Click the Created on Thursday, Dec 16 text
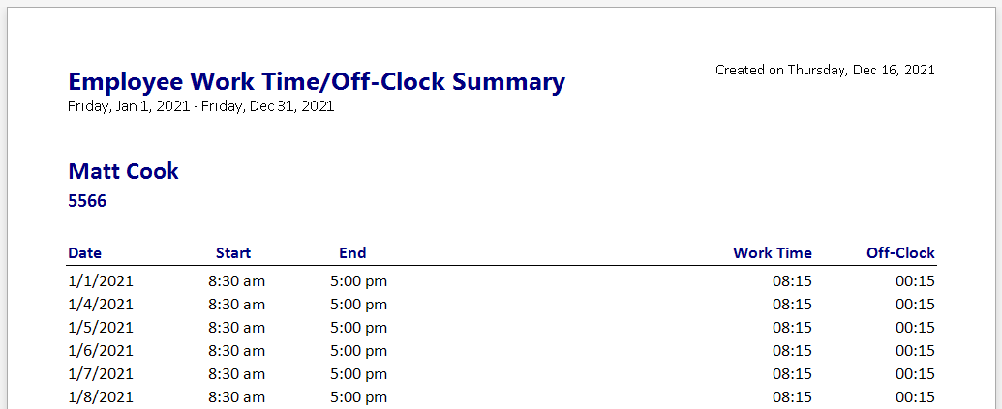 824,70
